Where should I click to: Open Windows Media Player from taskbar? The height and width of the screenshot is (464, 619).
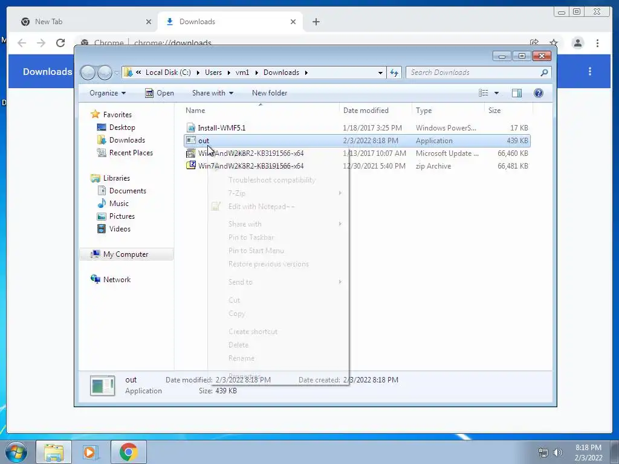click(91, 452)
